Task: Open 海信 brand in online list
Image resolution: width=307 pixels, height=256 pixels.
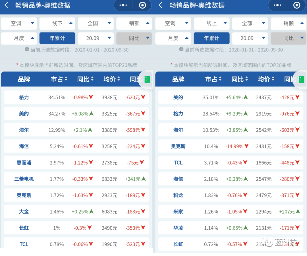Action: click(x=178, y=179)
